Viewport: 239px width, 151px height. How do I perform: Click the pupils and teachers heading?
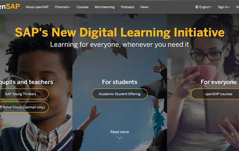tap(27, 82)
